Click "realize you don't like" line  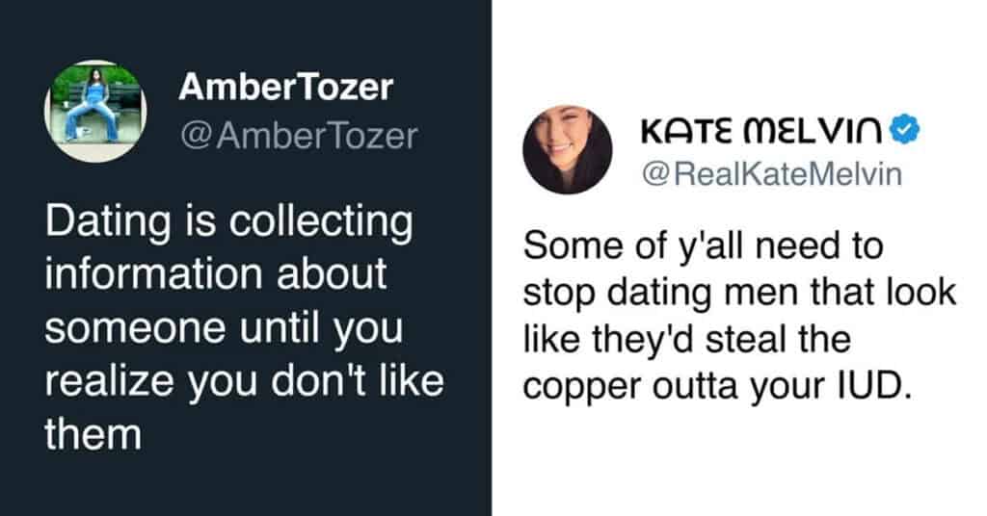[x=244, y=381]
